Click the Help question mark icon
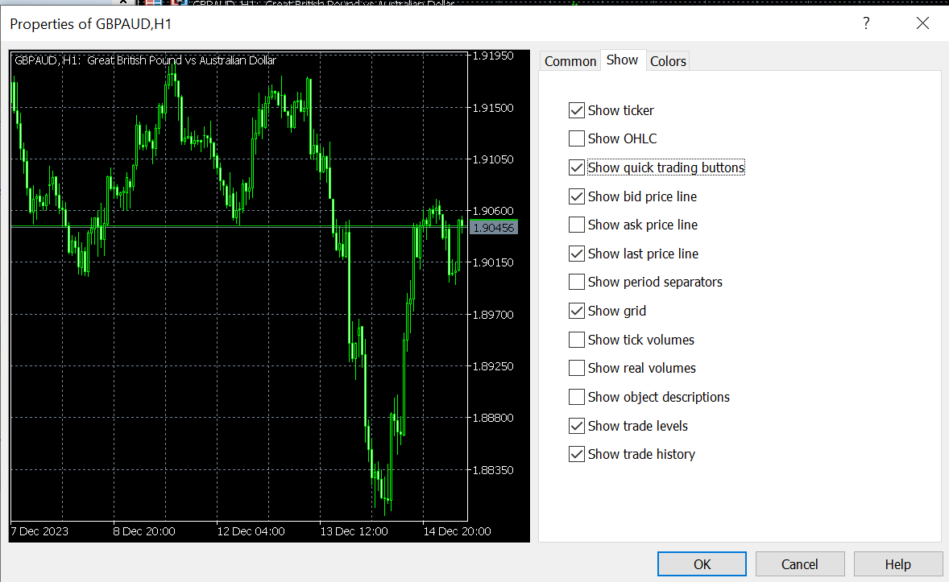This screenshot has height=582, width=949. tap(866, 23)
